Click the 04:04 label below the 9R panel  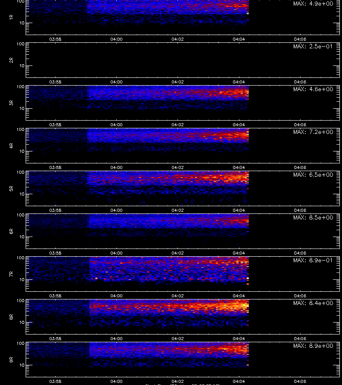pyautogui.click(x=239, y=381)
